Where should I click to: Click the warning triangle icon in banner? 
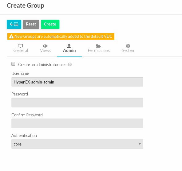(x=11, y=36)
